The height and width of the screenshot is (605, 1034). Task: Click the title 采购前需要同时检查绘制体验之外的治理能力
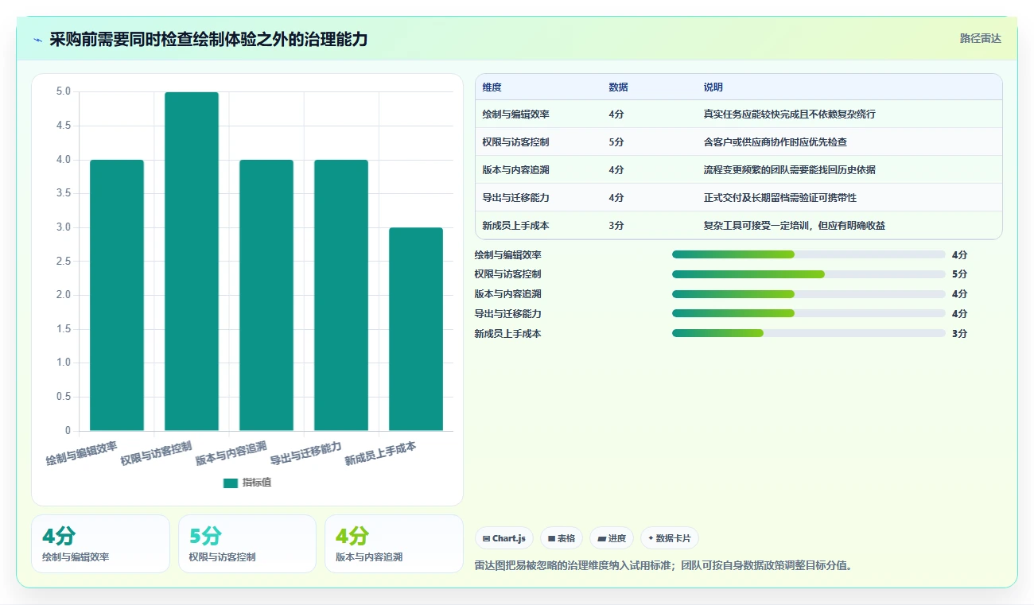[208, 39]
